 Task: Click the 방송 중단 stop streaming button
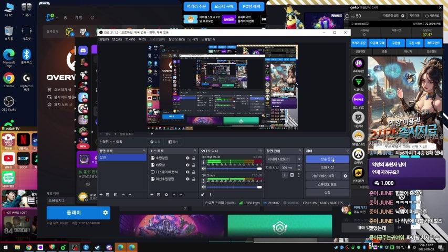coord(327,159)
